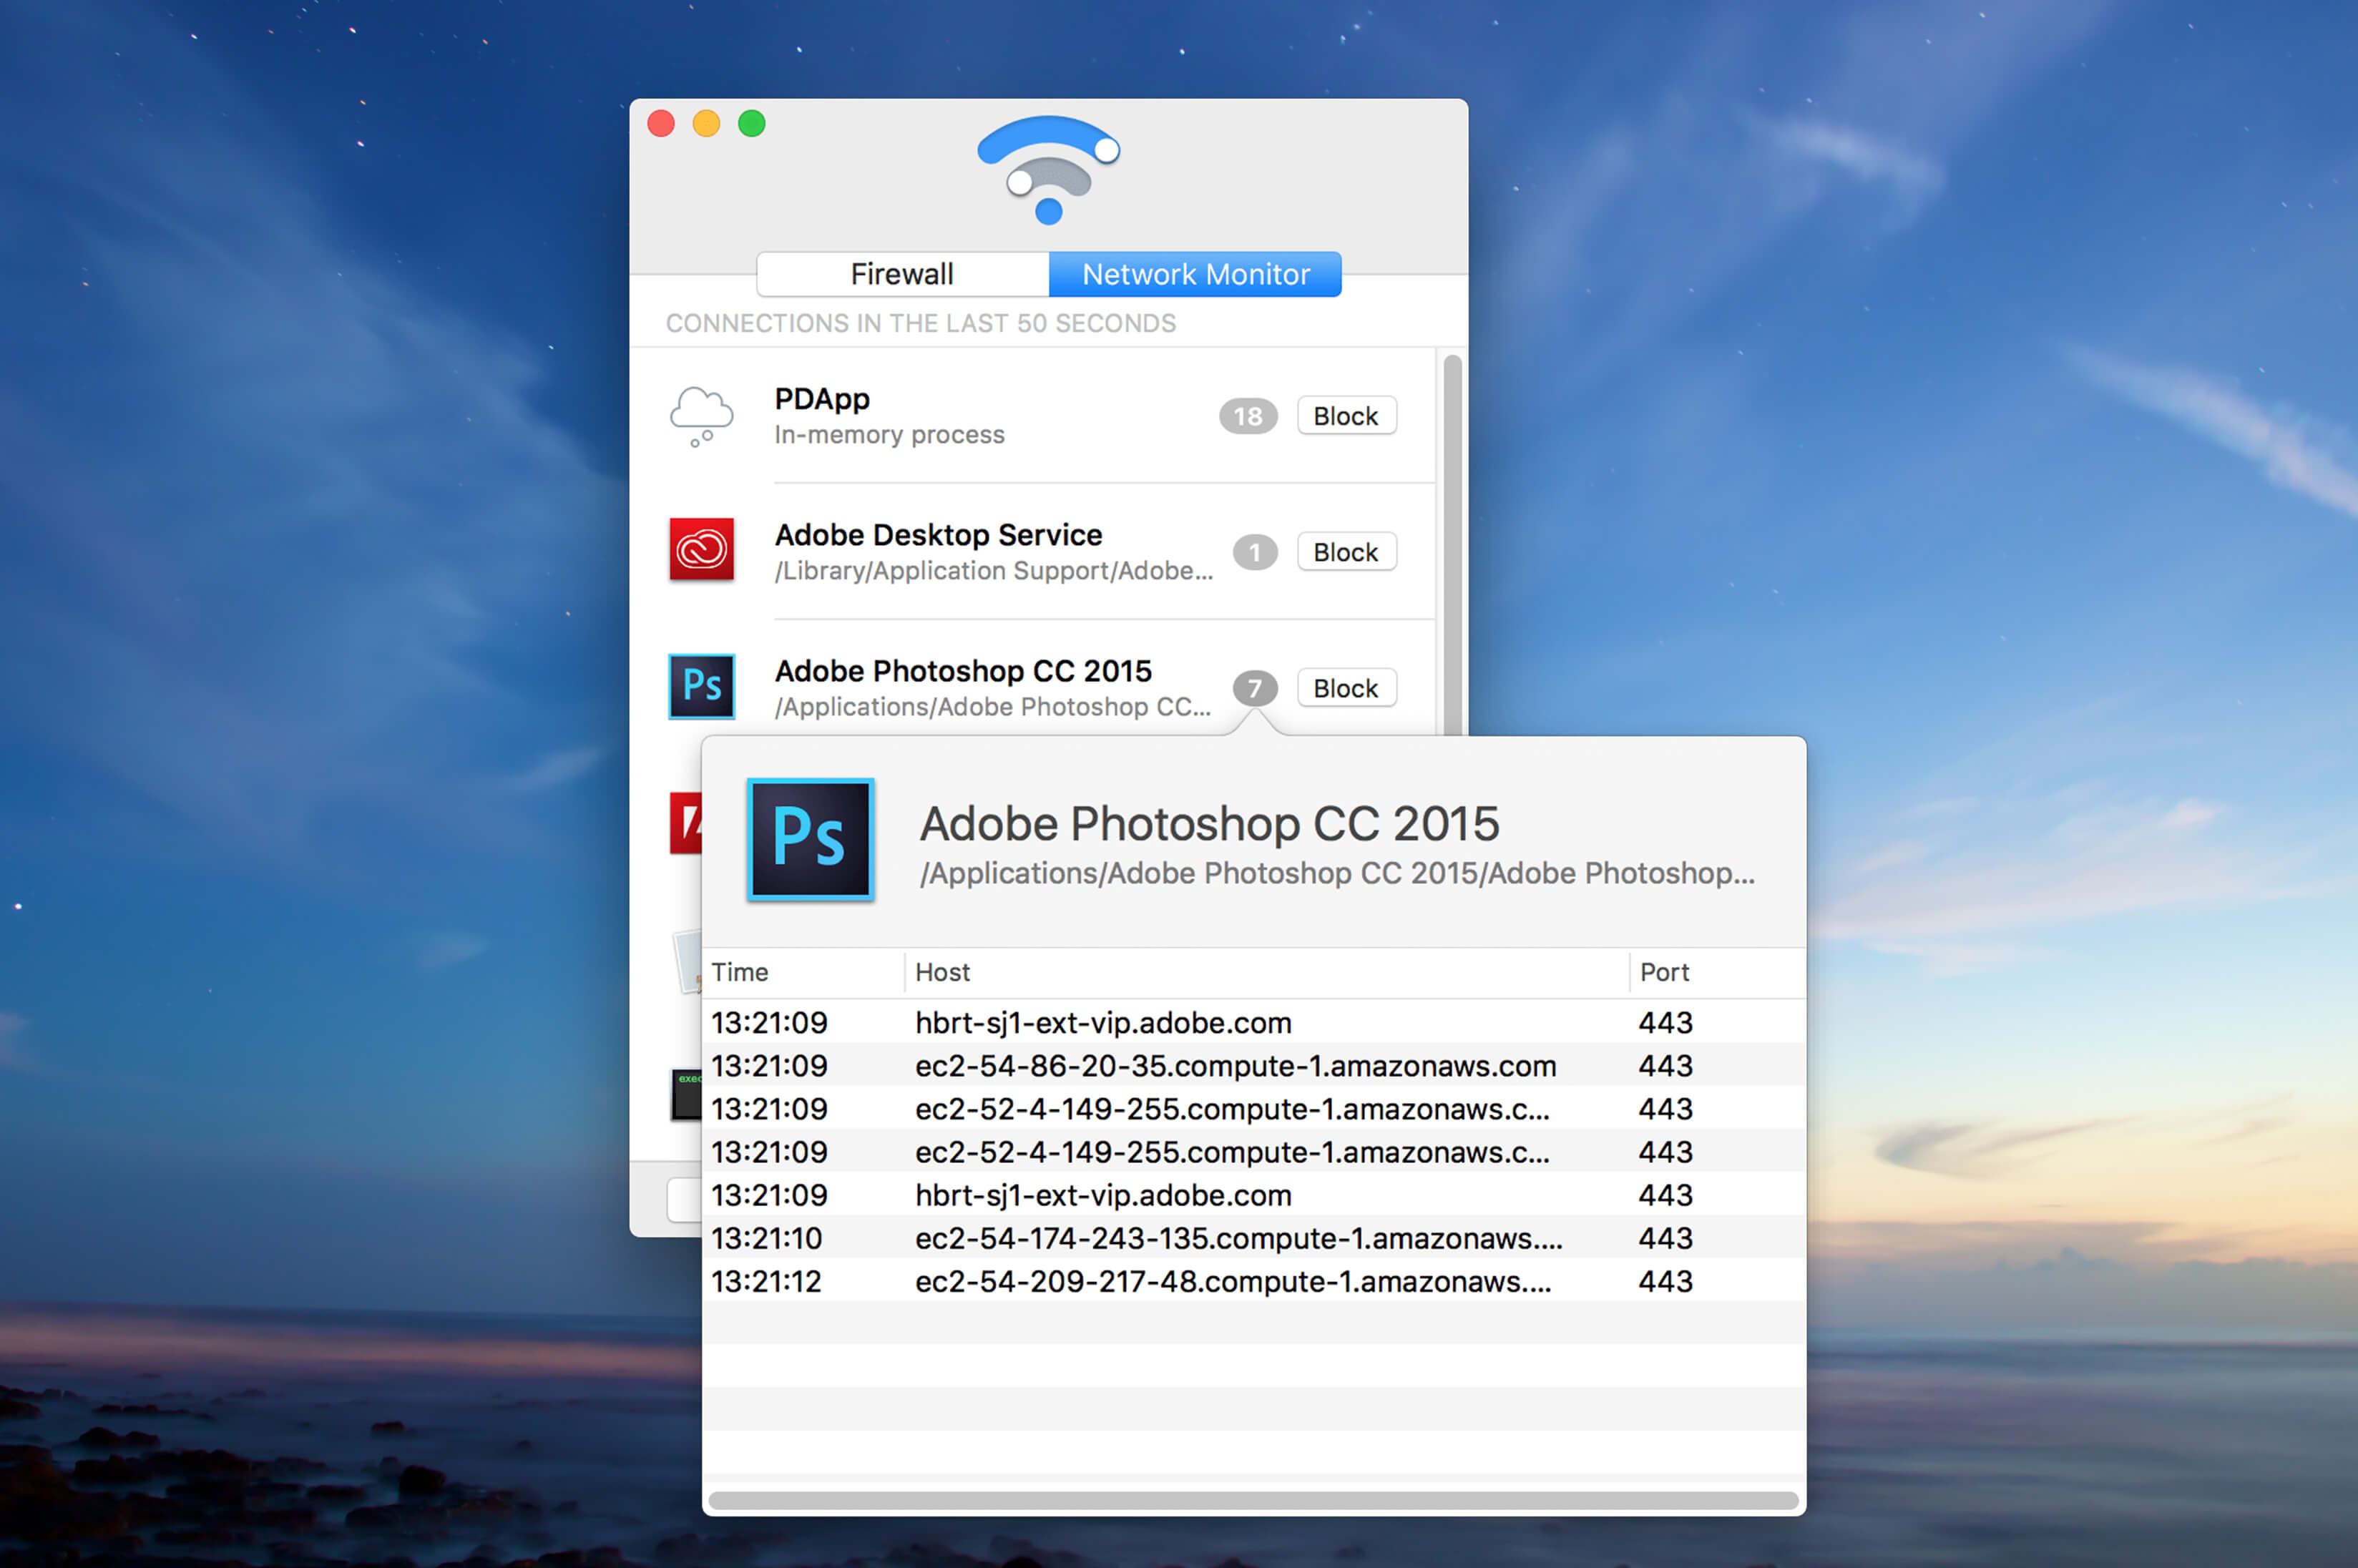Block the PDApp process
2358x1568 pixels.
pyautogui.click(x=1346, y=416)
